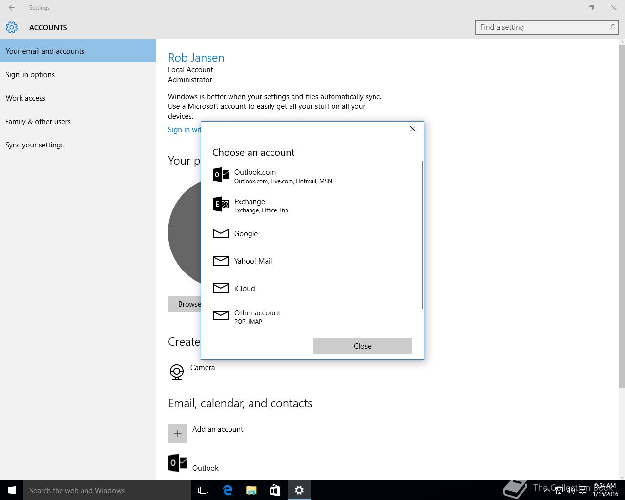Close the Choose an account dialog with X

413,129
